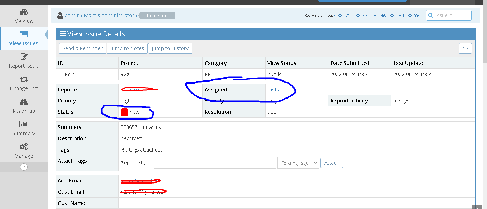
Task: Open the Change Log icon
Action: 24,79
